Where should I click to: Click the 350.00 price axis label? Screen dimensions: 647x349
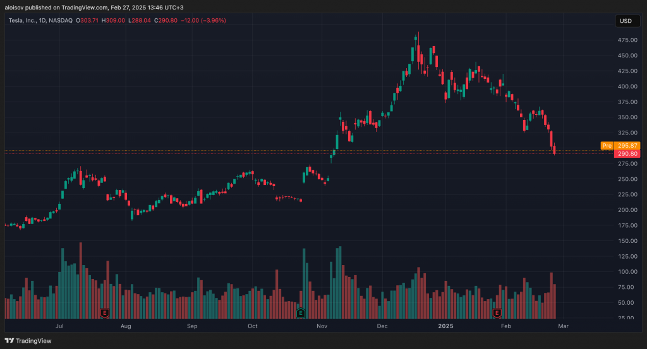coord(627,117)
